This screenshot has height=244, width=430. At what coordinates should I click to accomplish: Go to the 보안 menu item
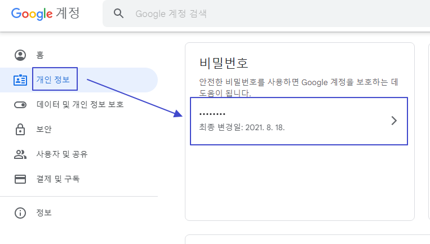pos(44,129)
